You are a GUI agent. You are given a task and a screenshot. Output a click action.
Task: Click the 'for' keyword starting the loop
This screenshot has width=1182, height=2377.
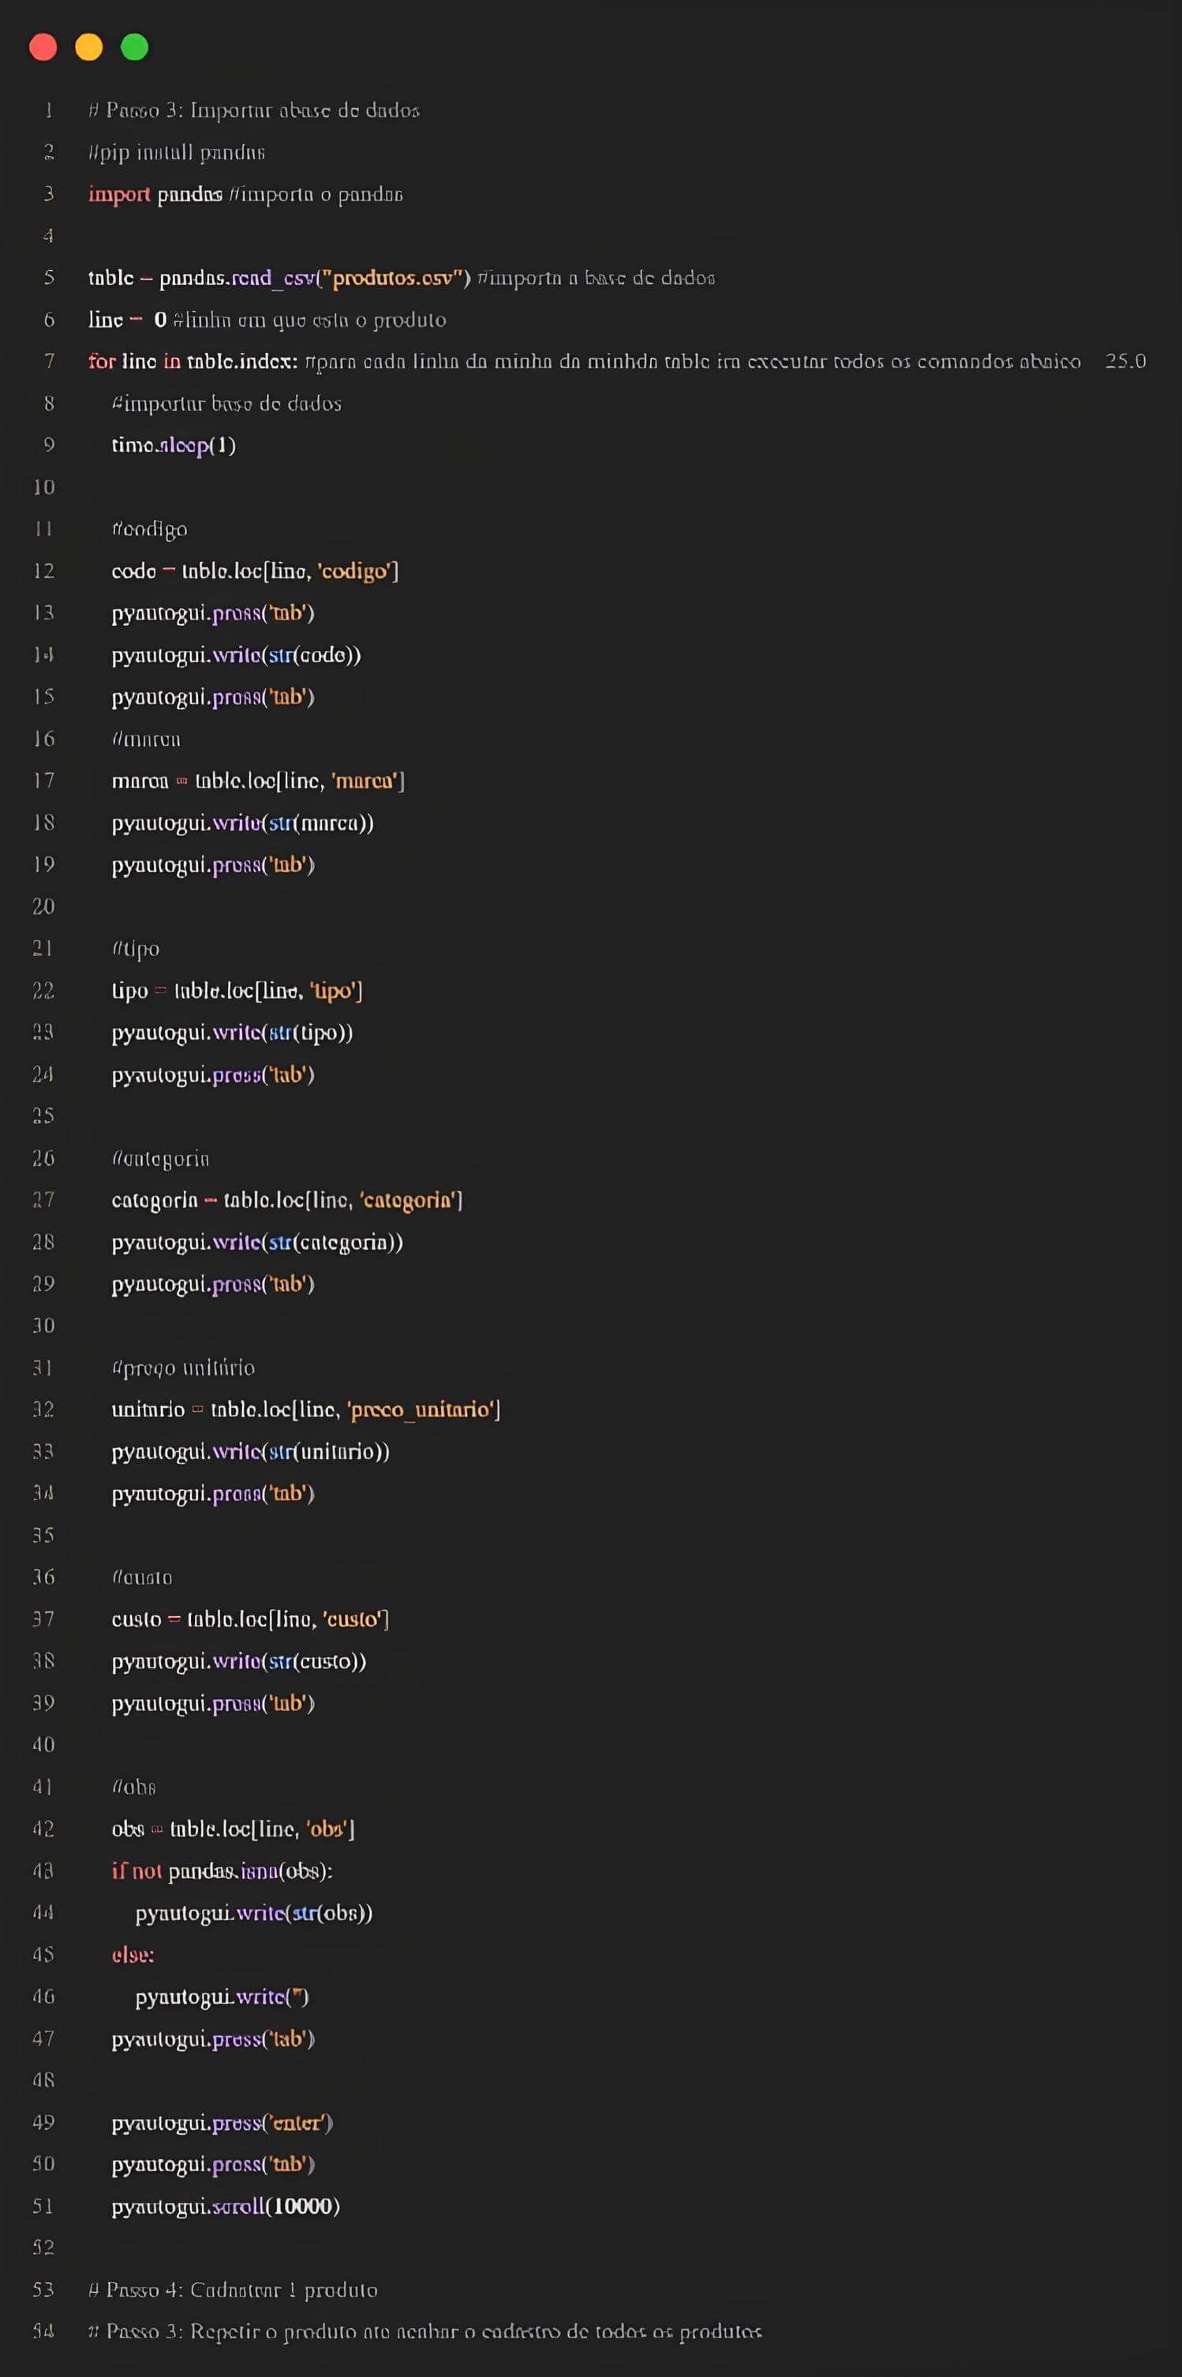click(102, 361)
